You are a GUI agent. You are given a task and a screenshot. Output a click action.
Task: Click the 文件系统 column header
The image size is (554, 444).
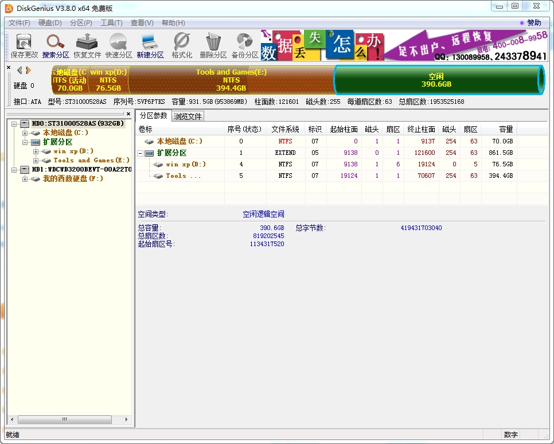(286, 130)
